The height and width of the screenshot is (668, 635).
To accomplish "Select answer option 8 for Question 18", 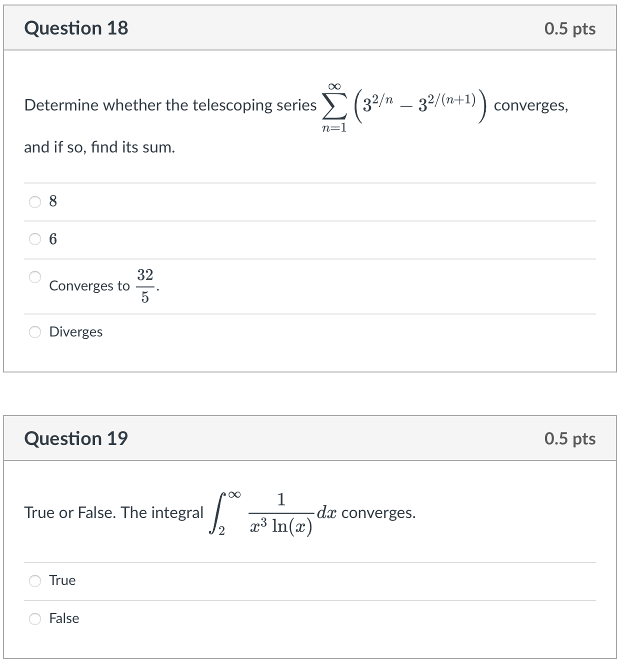I will (x=35, y=201).
